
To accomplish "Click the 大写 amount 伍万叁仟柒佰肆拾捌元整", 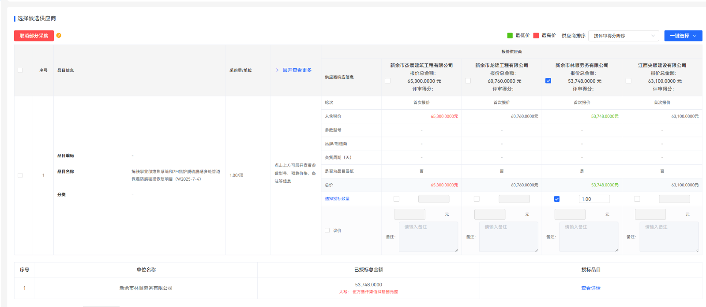I will pyautogui.click(x=375, y=292).
